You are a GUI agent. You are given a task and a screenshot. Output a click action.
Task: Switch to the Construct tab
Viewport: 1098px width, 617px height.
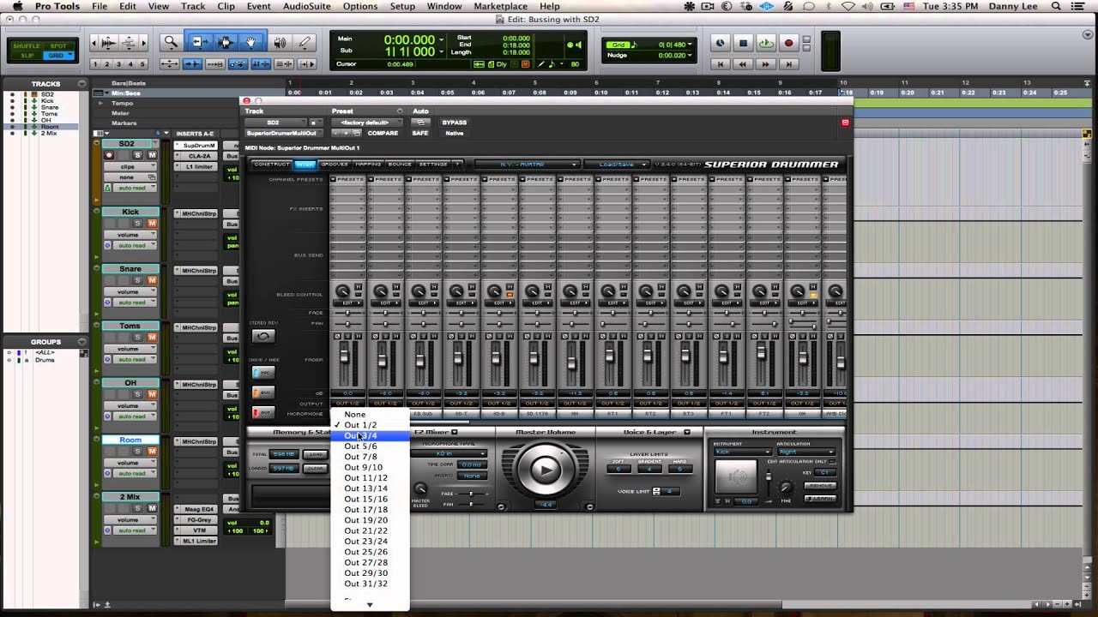point(272,165)
